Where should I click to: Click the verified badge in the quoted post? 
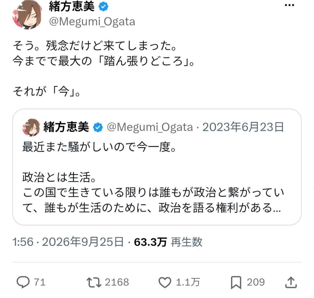pos(98,127)
